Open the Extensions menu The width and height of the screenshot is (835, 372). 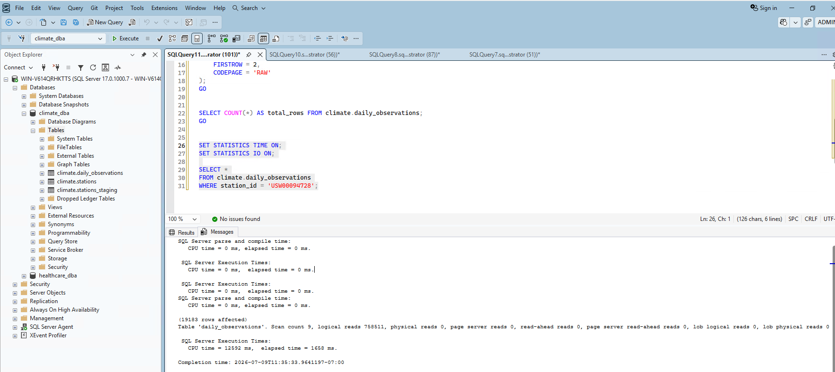tap(164, 8)
